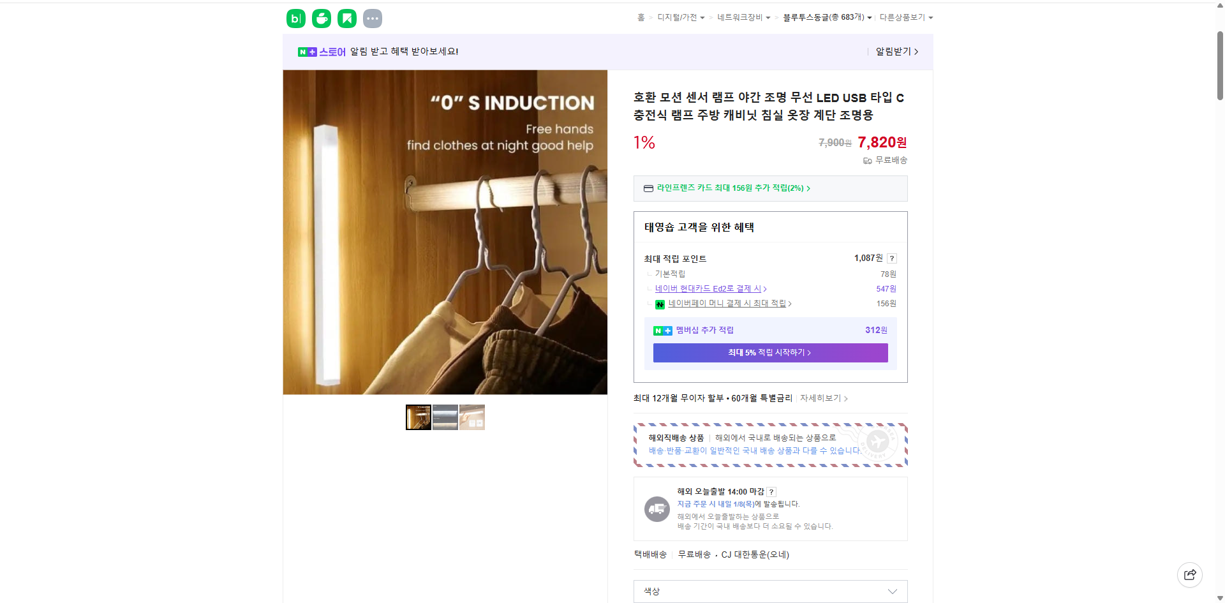Save product with the Keep bookmark icon

point(346,18)
